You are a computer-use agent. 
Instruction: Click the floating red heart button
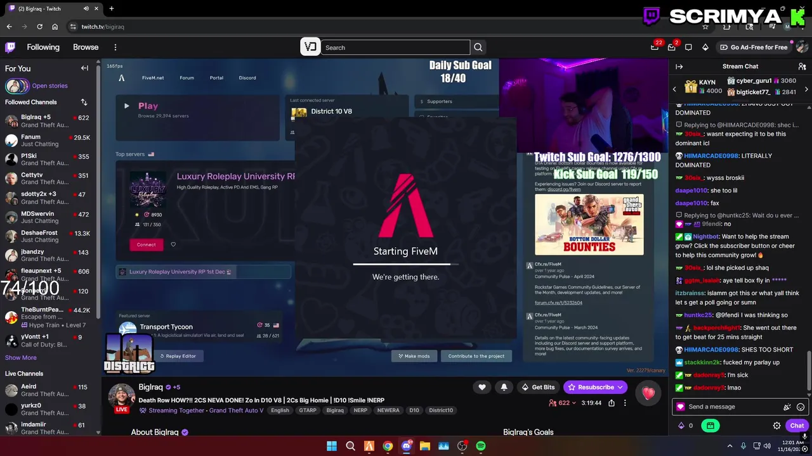click(x=648, y=393)
